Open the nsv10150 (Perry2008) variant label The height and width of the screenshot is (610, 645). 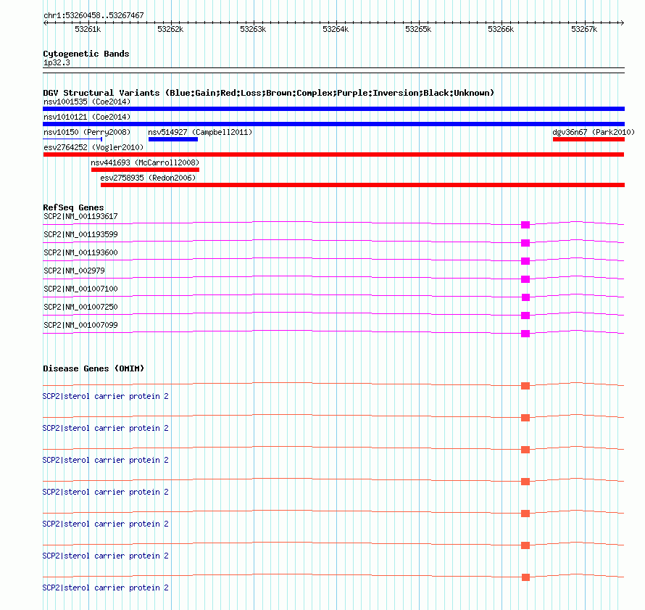87,132
